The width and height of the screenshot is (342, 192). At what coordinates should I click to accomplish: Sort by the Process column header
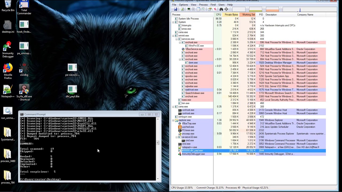pyautogui.click(x=192, y=15)
